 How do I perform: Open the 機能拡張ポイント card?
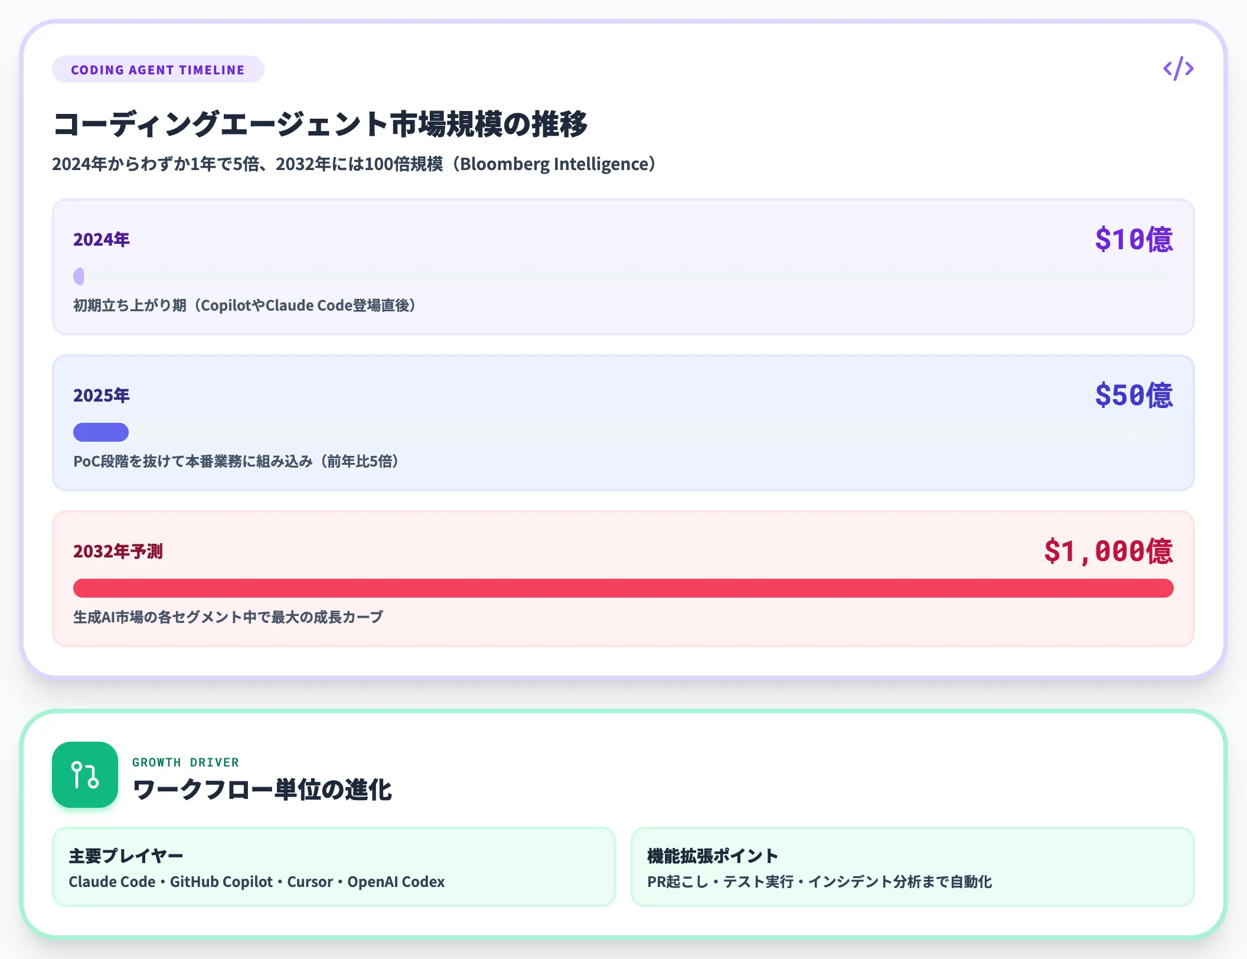[x=913, y=867]
